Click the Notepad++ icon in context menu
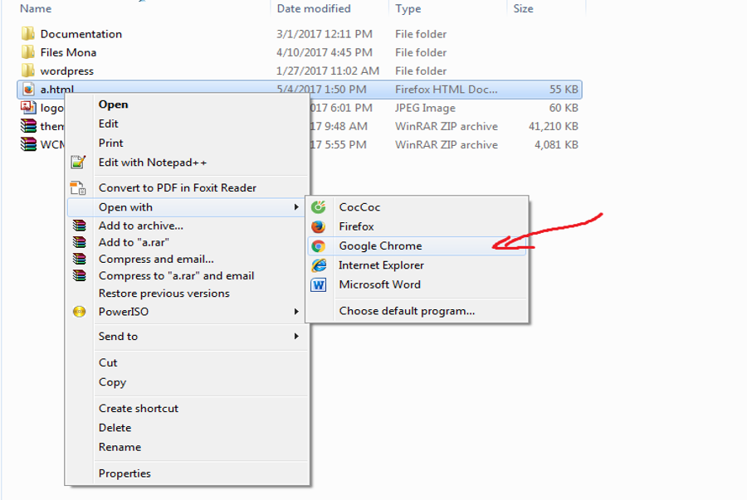The image size is (747, 500). [x=78, y=163]
